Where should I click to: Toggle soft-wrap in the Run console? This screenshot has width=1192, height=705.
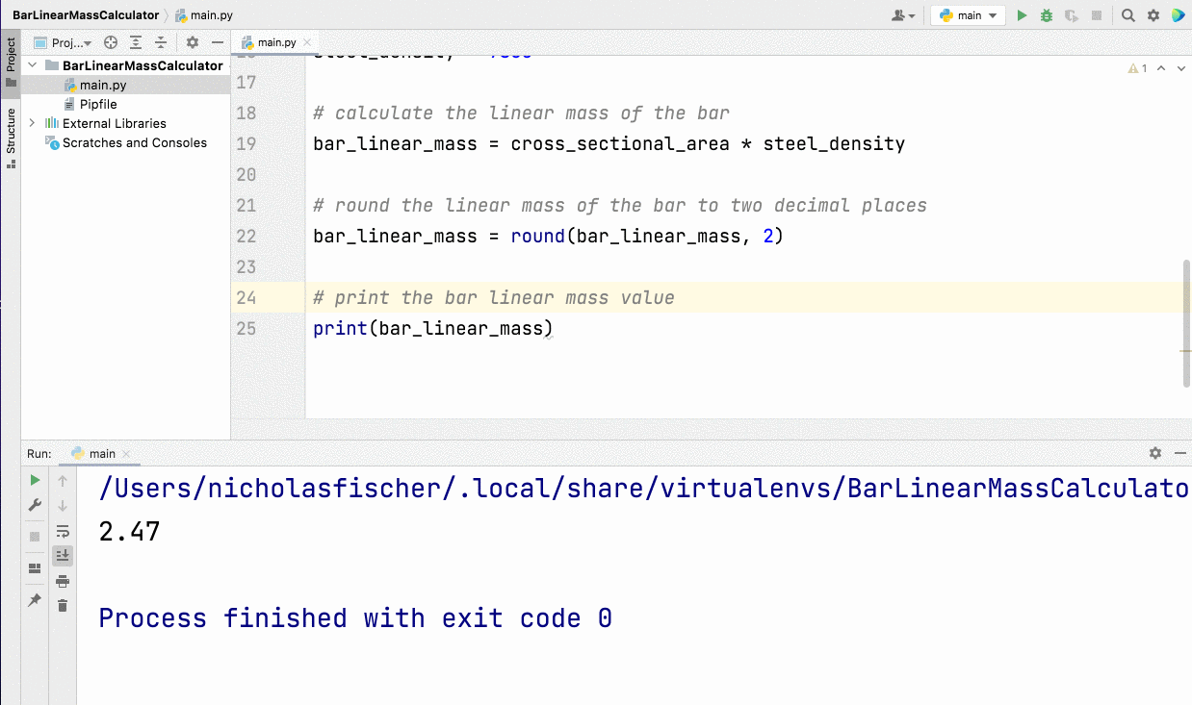[x=63, y=530]
